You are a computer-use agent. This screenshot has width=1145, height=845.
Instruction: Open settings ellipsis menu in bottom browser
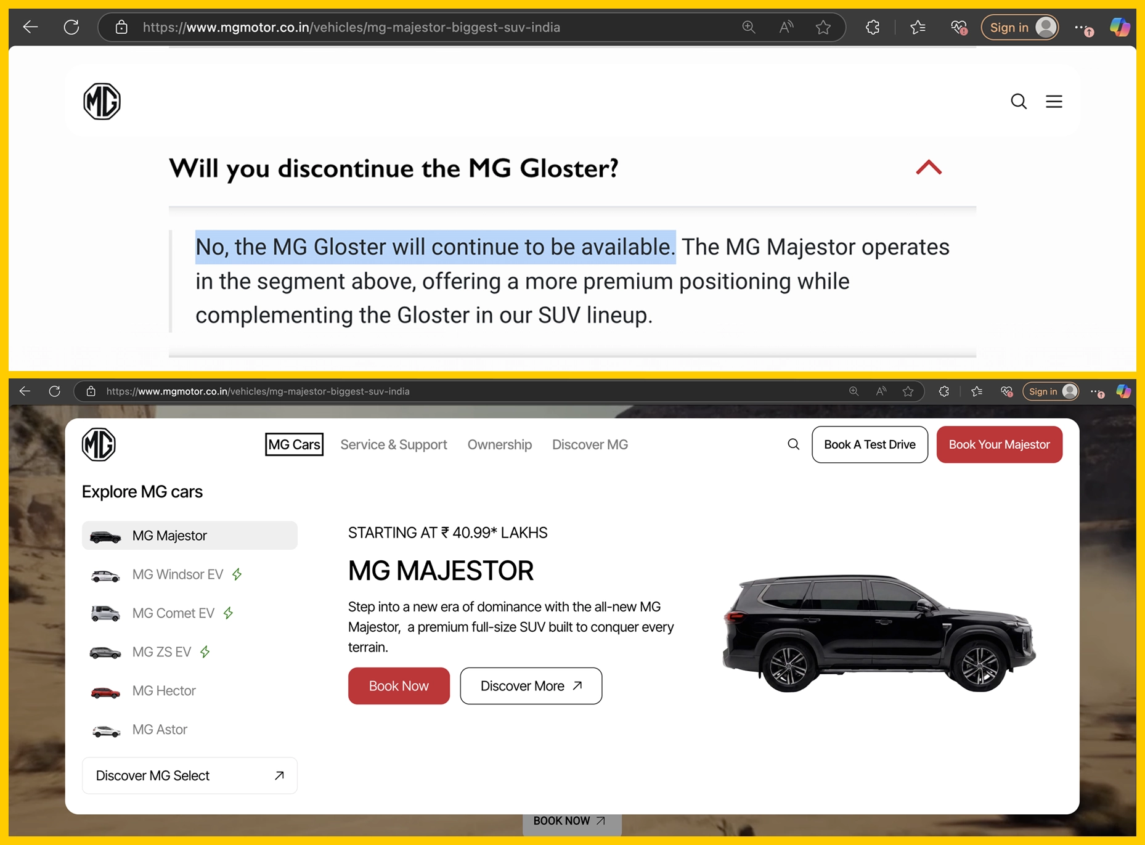(x=1097, y=392)
